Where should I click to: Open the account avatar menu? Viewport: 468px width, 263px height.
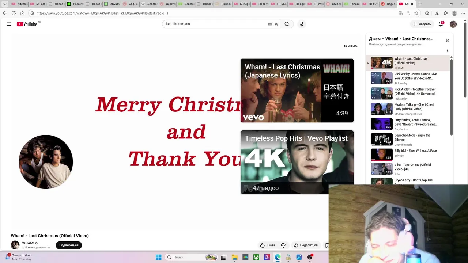point(453,24)
